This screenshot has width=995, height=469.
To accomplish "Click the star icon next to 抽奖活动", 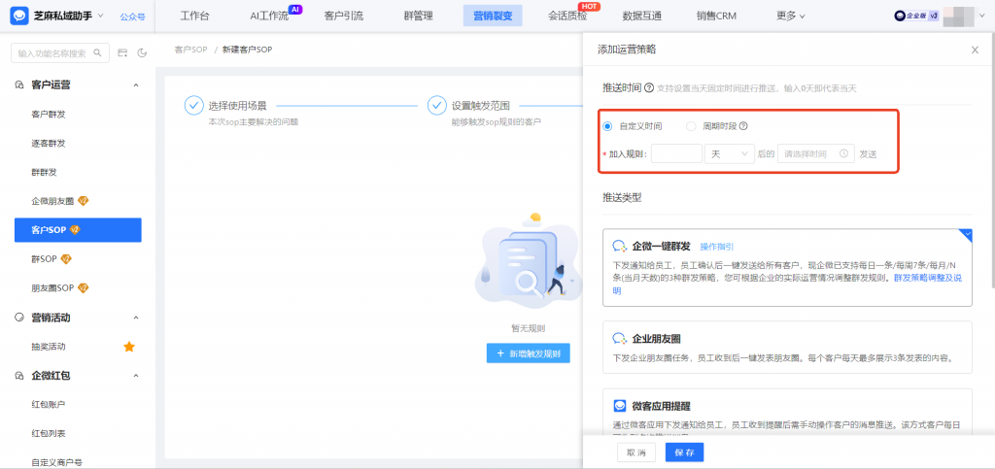I will tap(128, 347).
